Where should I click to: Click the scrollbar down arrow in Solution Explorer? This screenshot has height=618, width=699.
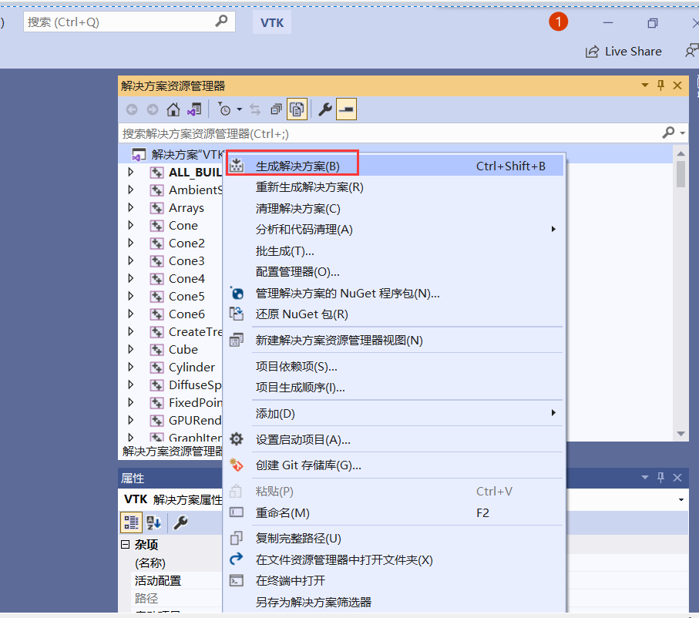[681, 433]
